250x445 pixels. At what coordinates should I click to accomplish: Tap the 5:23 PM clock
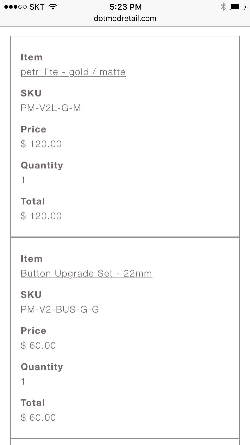[x=125, y=7]
